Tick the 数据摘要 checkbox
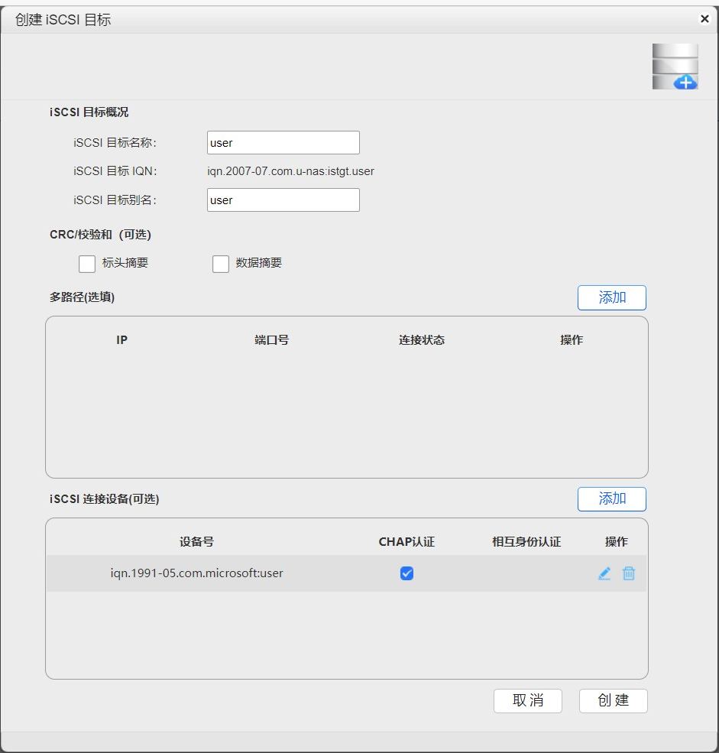 pyautogui.click(x=221, y=264)
